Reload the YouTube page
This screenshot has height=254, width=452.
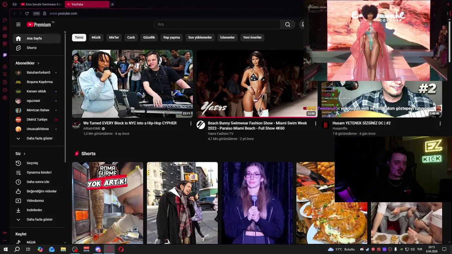27,13
